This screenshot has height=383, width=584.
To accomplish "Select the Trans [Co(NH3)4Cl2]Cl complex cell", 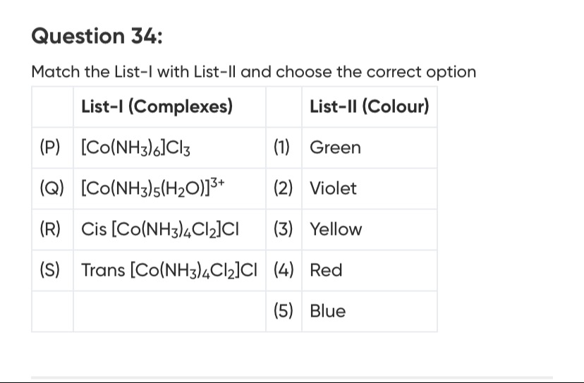I will [169, 271].
